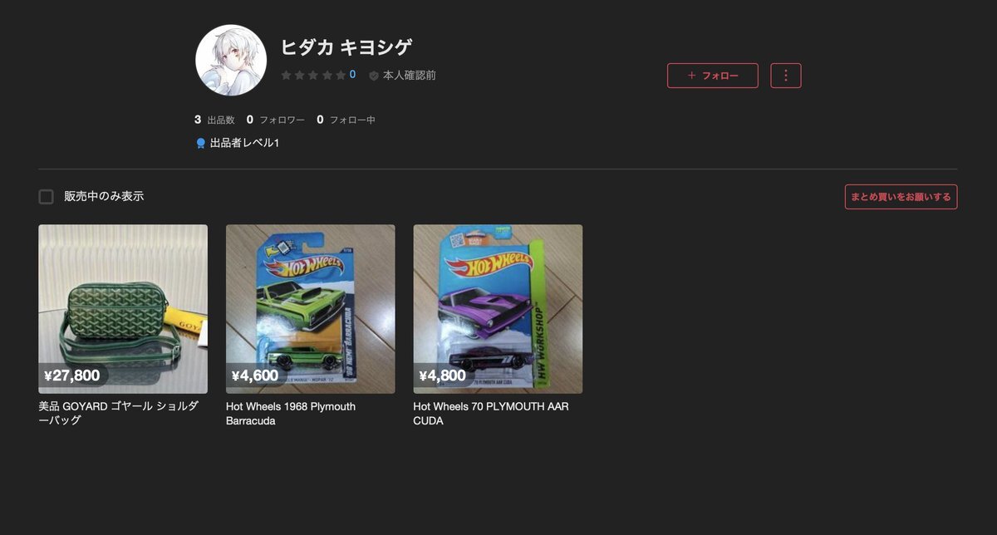
Task: Click title Hot Wheels 1968 Plymouth Barracuda
Action: (291, 414)
